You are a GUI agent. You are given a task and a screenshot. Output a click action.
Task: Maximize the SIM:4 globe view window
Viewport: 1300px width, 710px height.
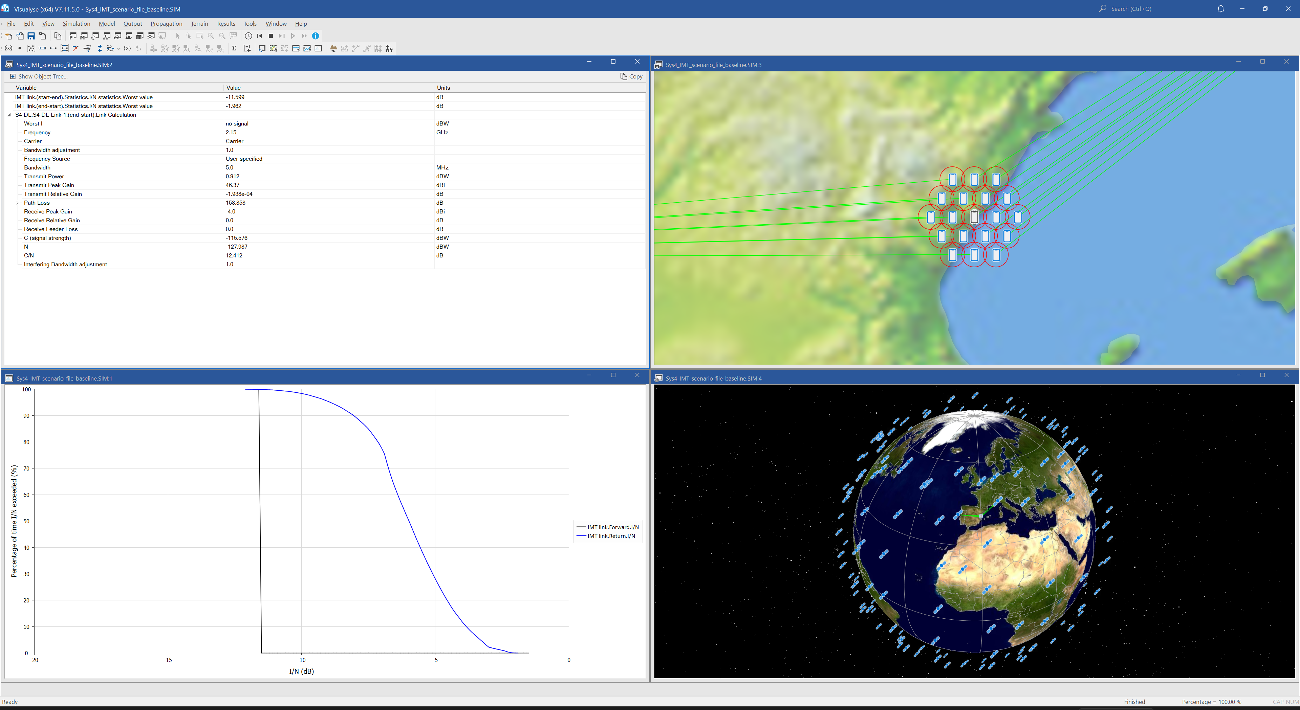(1262, 375)
